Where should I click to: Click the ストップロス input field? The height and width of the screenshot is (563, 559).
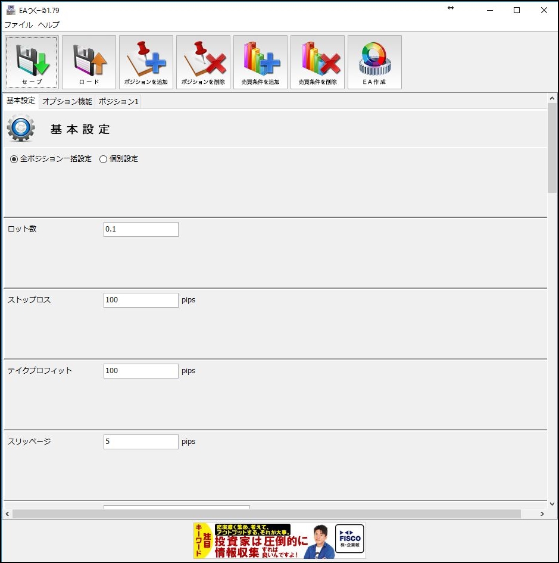[141, 300]
